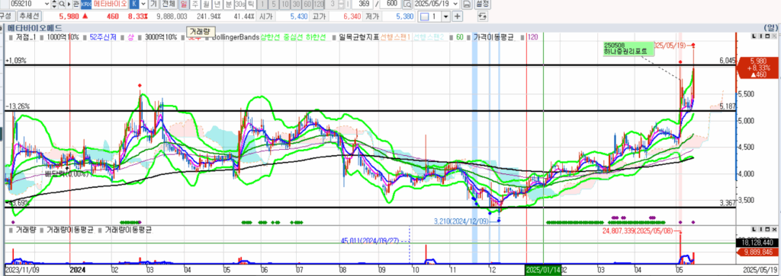Select the 일 daily chart tab
The height and width of the screenshot is (276, 781).
[x=183, y=4]
